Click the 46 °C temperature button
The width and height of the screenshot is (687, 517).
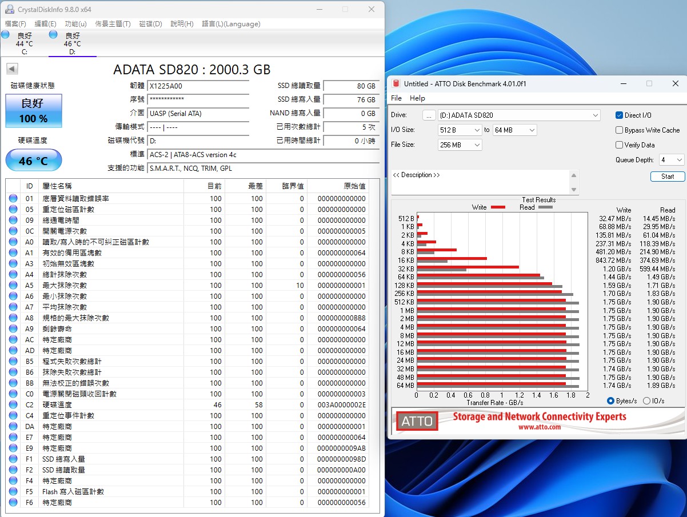34,161
